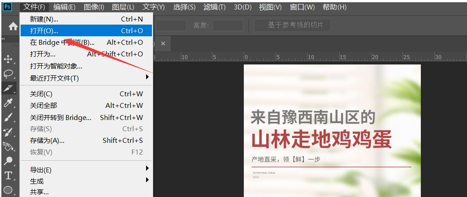Close the open document tab
This screenshot has width=467, height=197.
click(x=163, y=43)
